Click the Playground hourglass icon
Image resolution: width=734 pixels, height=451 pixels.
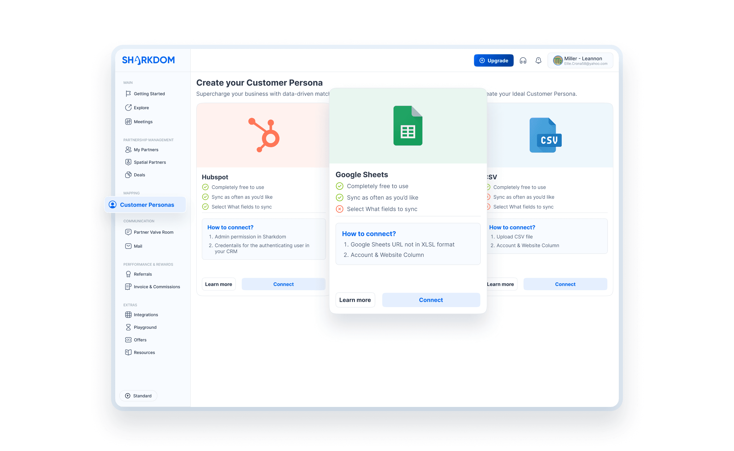[128, 327]
